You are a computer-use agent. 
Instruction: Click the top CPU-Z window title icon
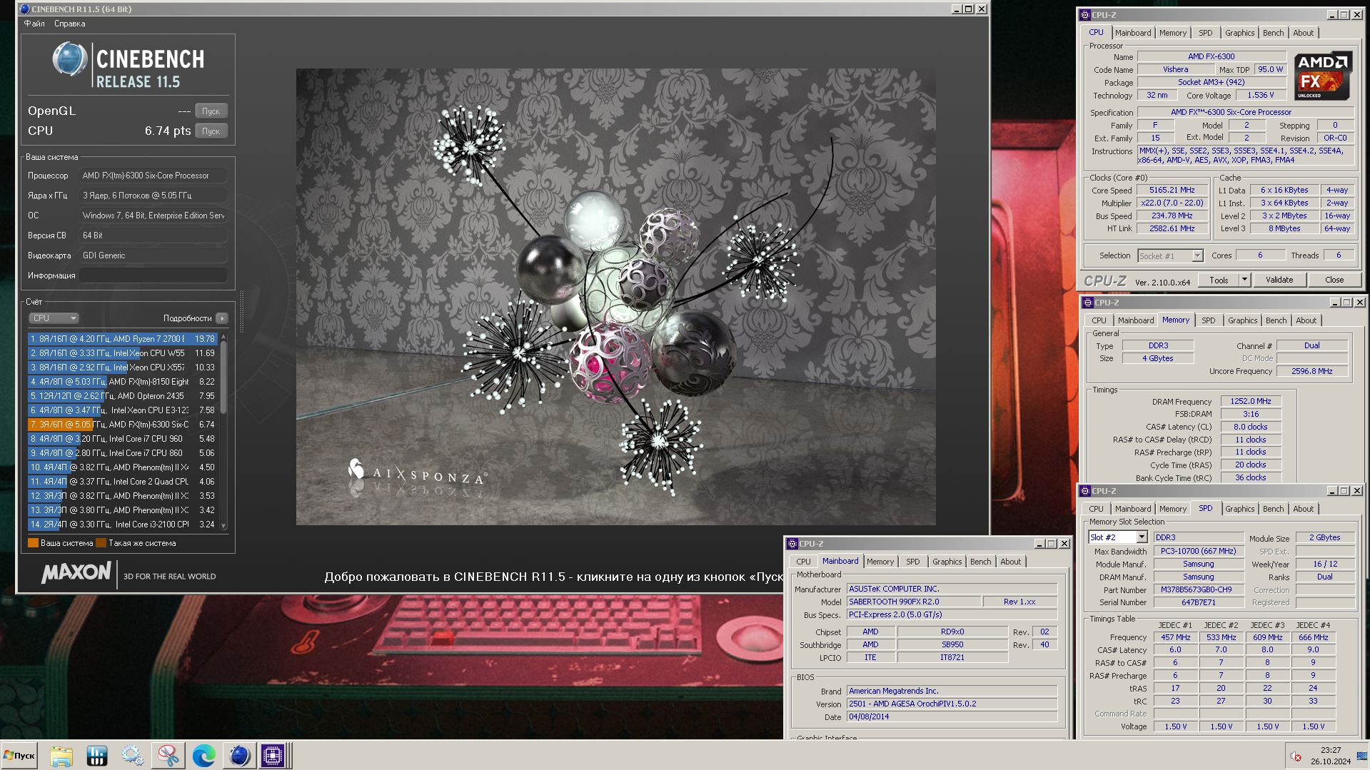click(x=1085, y=15)
